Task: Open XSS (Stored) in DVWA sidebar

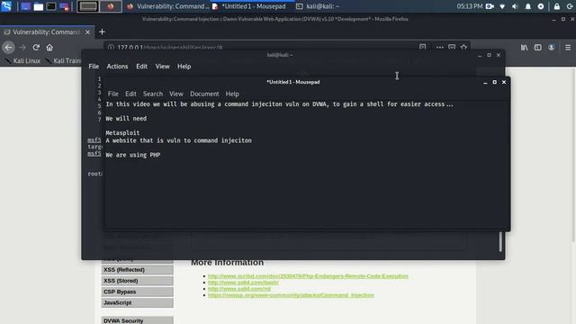Action: pyautogui.click(x=137, y=281)
